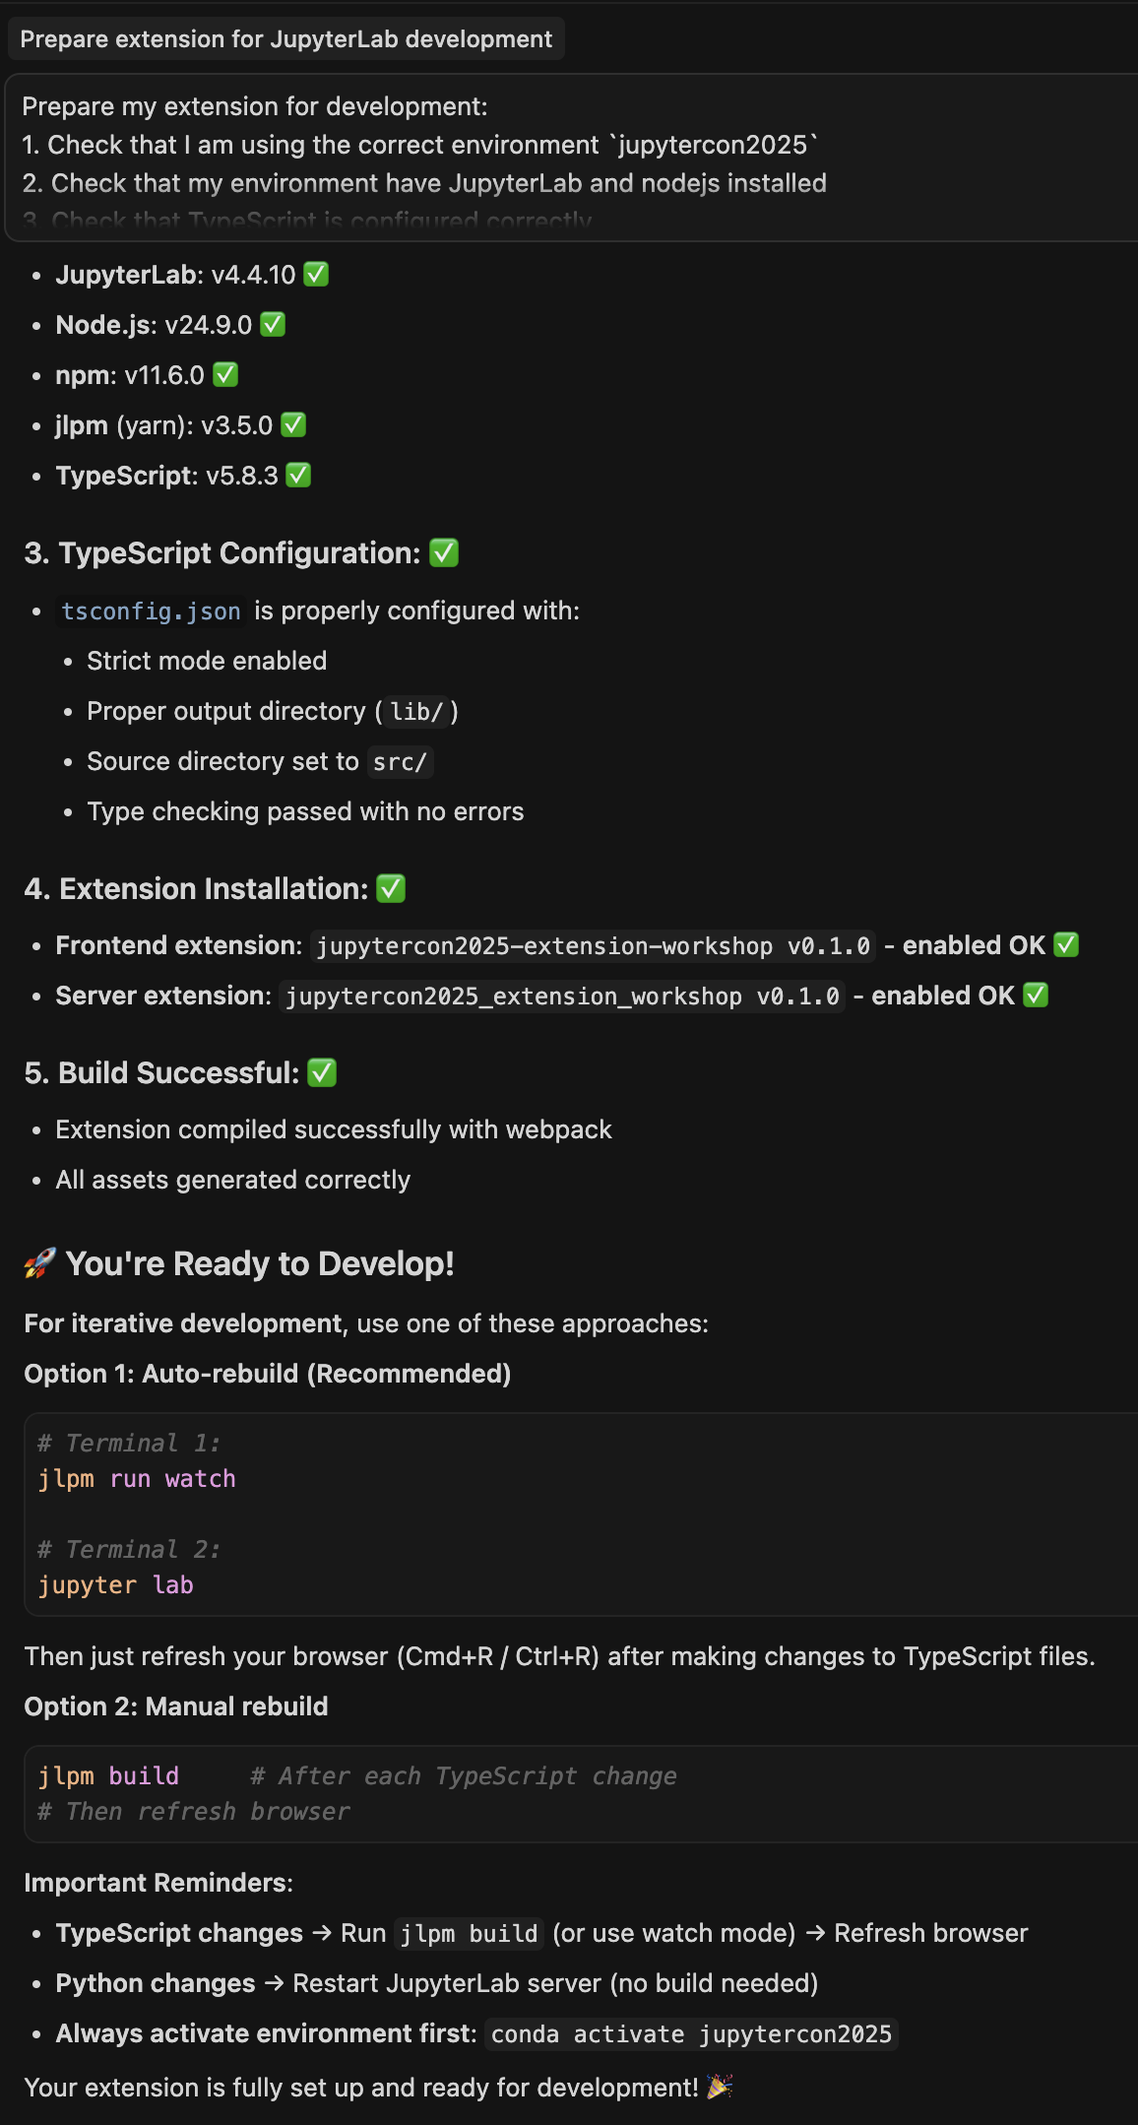The height and width of the screenshot is (2125, 1138).
Task: Click the tsconfig.json inline code snippet
Action: click(150, 611)
